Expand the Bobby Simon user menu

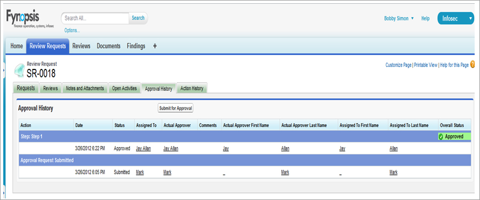(x=399, y=18)
